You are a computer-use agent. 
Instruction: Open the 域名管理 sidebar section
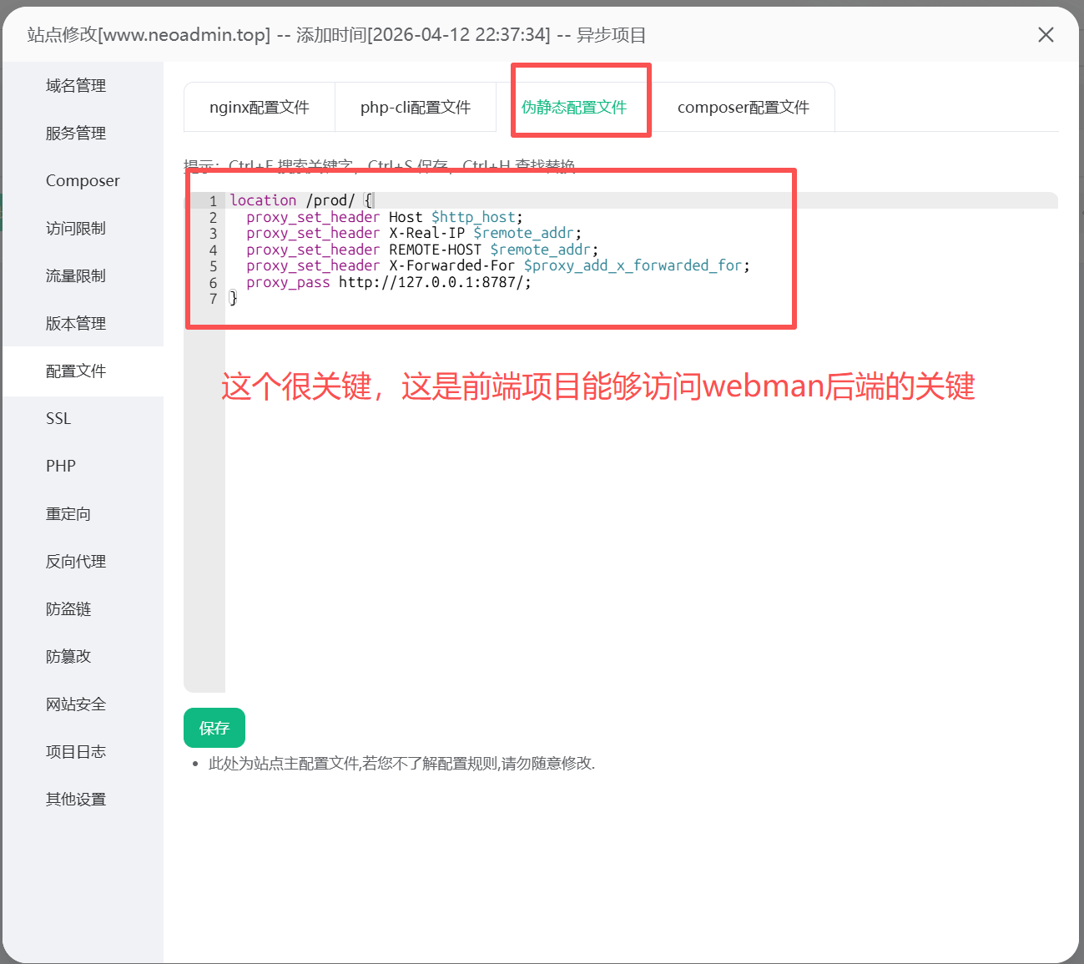(x=76, y=86)
